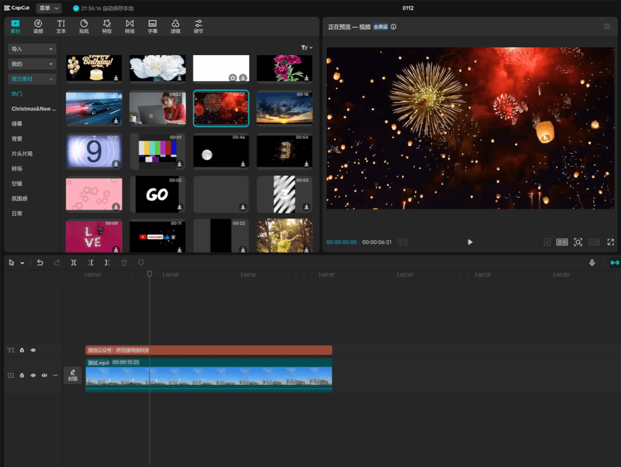Click the 封面 (Cover) button
The image size is (621, 467).
(x=73, y=375)
